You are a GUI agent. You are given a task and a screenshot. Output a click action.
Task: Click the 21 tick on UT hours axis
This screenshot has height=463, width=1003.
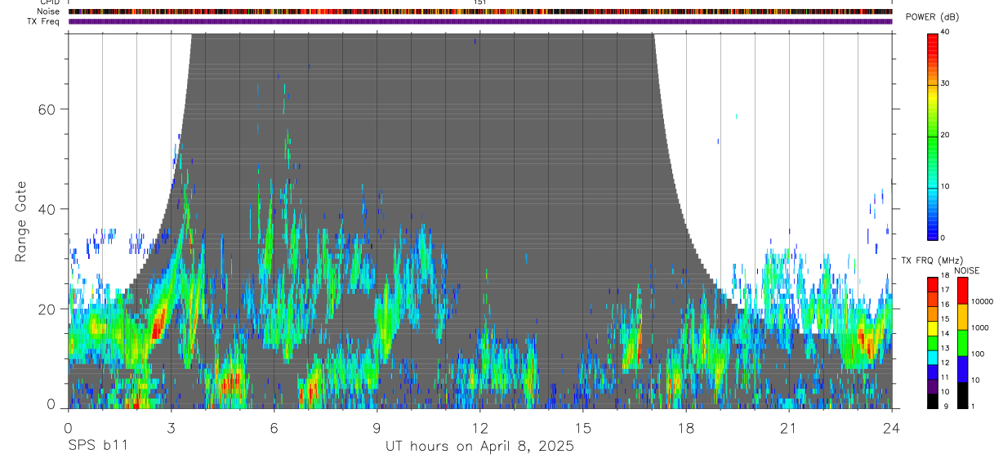click(788, 428)
